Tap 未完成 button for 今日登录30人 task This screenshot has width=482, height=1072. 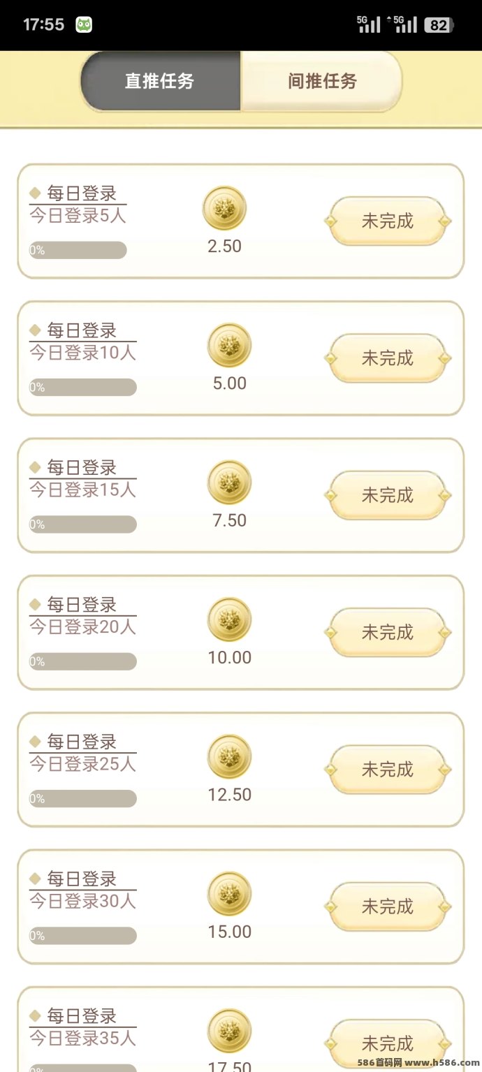tap(388, 907)
